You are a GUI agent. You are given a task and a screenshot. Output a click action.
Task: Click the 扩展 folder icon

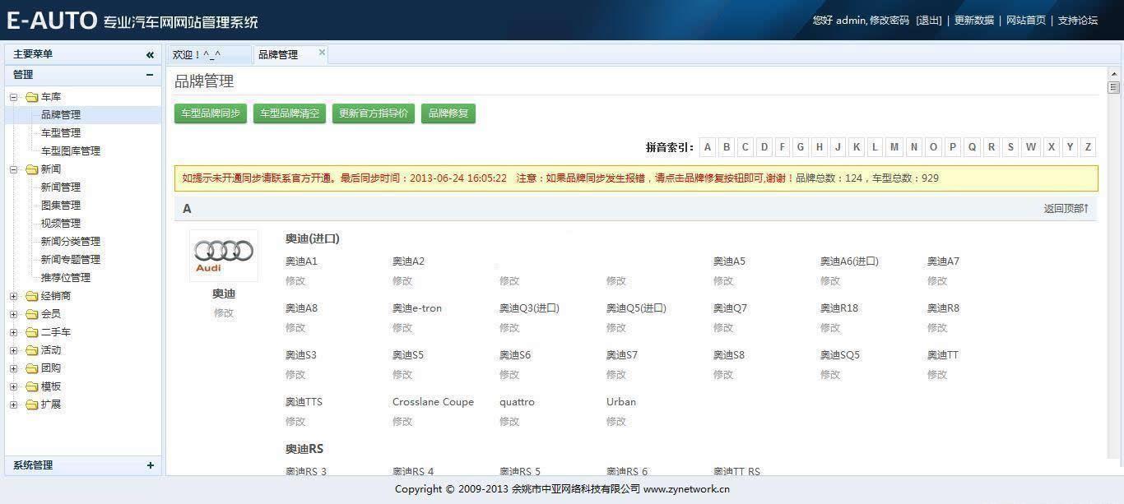(31, 405)
